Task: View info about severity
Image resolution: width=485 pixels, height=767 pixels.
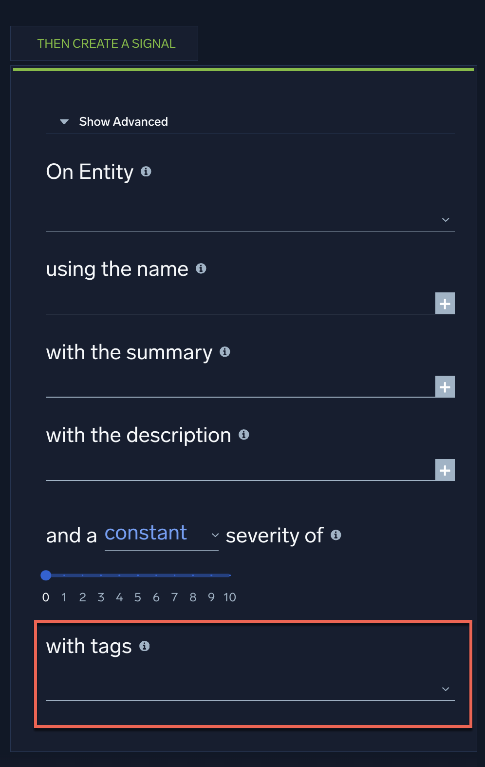Action: coord(336,535)
